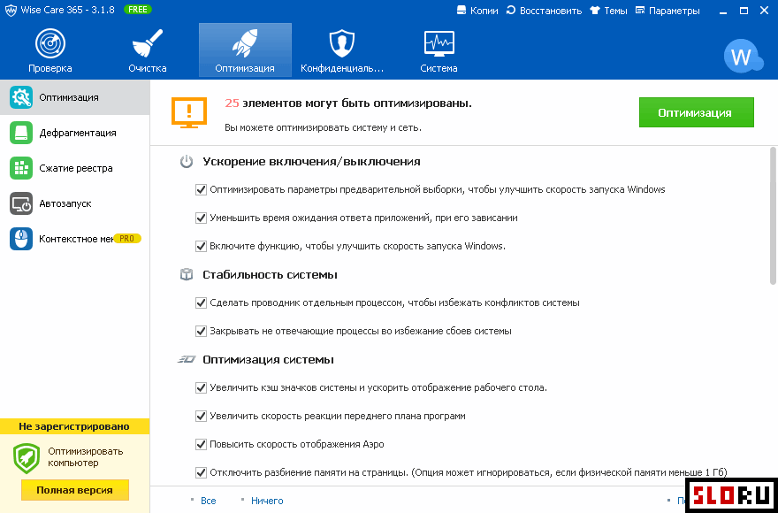Toggle the Уменьшить время ожидания ответа приложений checkbox
Screen dimensions: 778x513
click(201, 218)
